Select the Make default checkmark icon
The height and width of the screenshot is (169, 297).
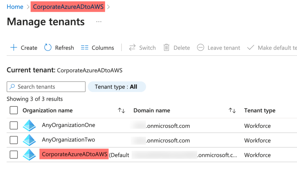click(250, 47)
